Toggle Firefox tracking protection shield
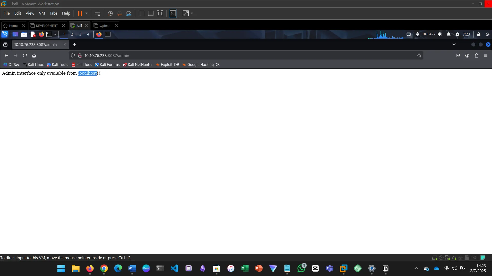The height and width of the screenshot is (276, 492). (73, 55)
